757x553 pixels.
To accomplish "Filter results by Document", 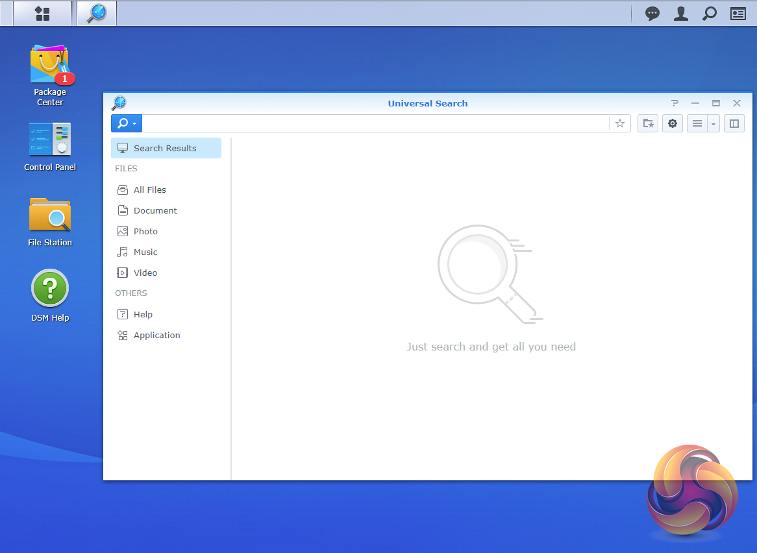I will pyautogui.click(x=166, y=210).
